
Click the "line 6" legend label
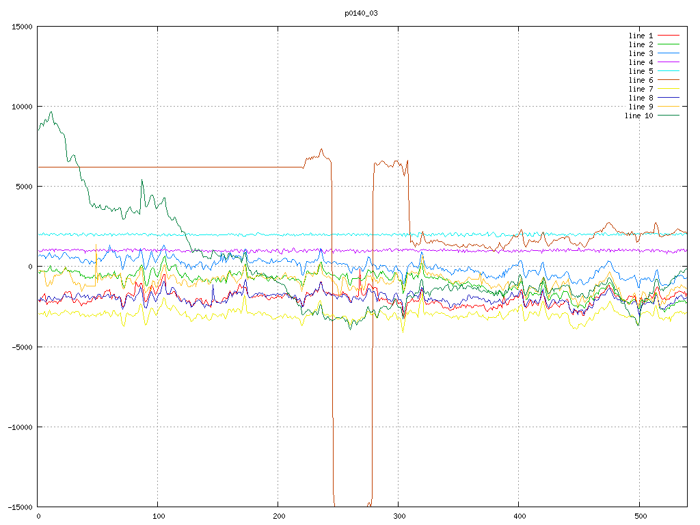coord(641,80)
